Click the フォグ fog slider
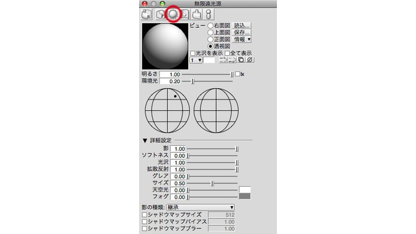Viewport: 416px width, 234px height. point(212,197)
